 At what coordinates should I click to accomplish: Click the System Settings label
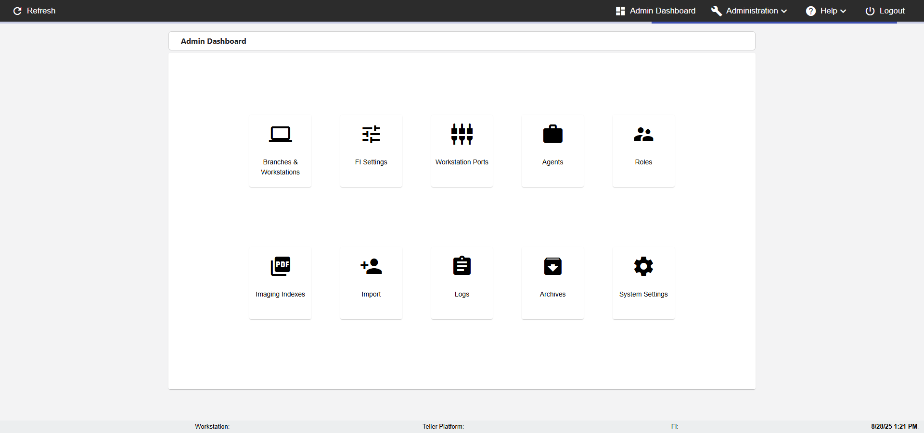[643, 294]
